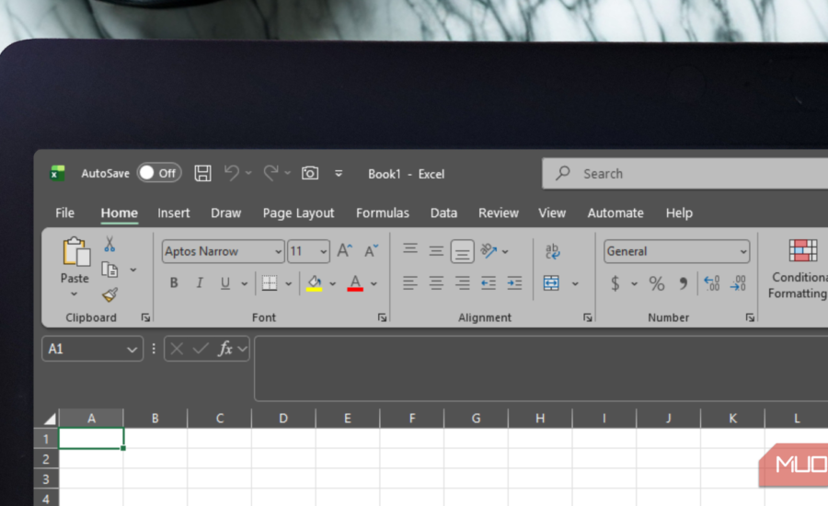Open the File menu

(65, 213)
